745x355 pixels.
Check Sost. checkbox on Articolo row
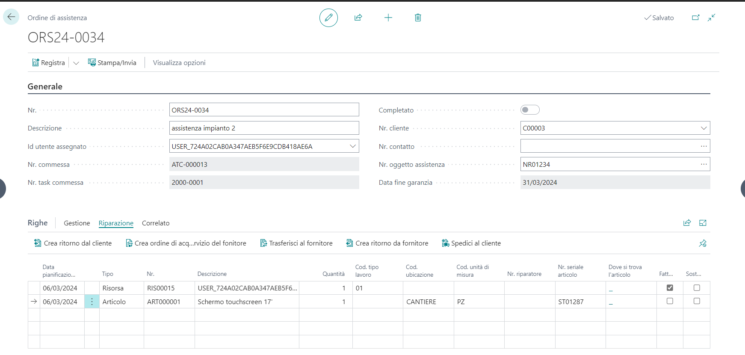pyautogui.click(x=697, y=301)
